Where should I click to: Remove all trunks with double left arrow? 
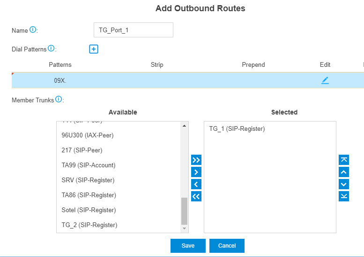[x=196, y=196]
